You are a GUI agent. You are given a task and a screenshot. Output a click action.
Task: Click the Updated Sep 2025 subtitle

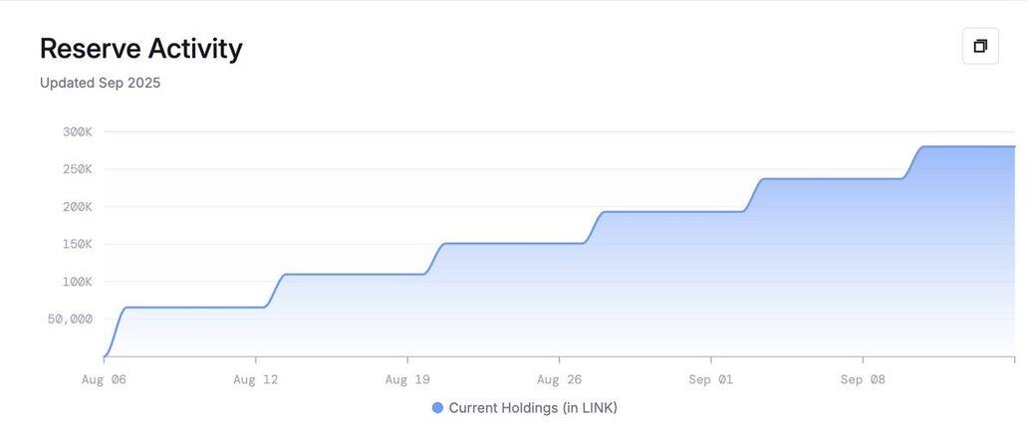tap(100, 84)
